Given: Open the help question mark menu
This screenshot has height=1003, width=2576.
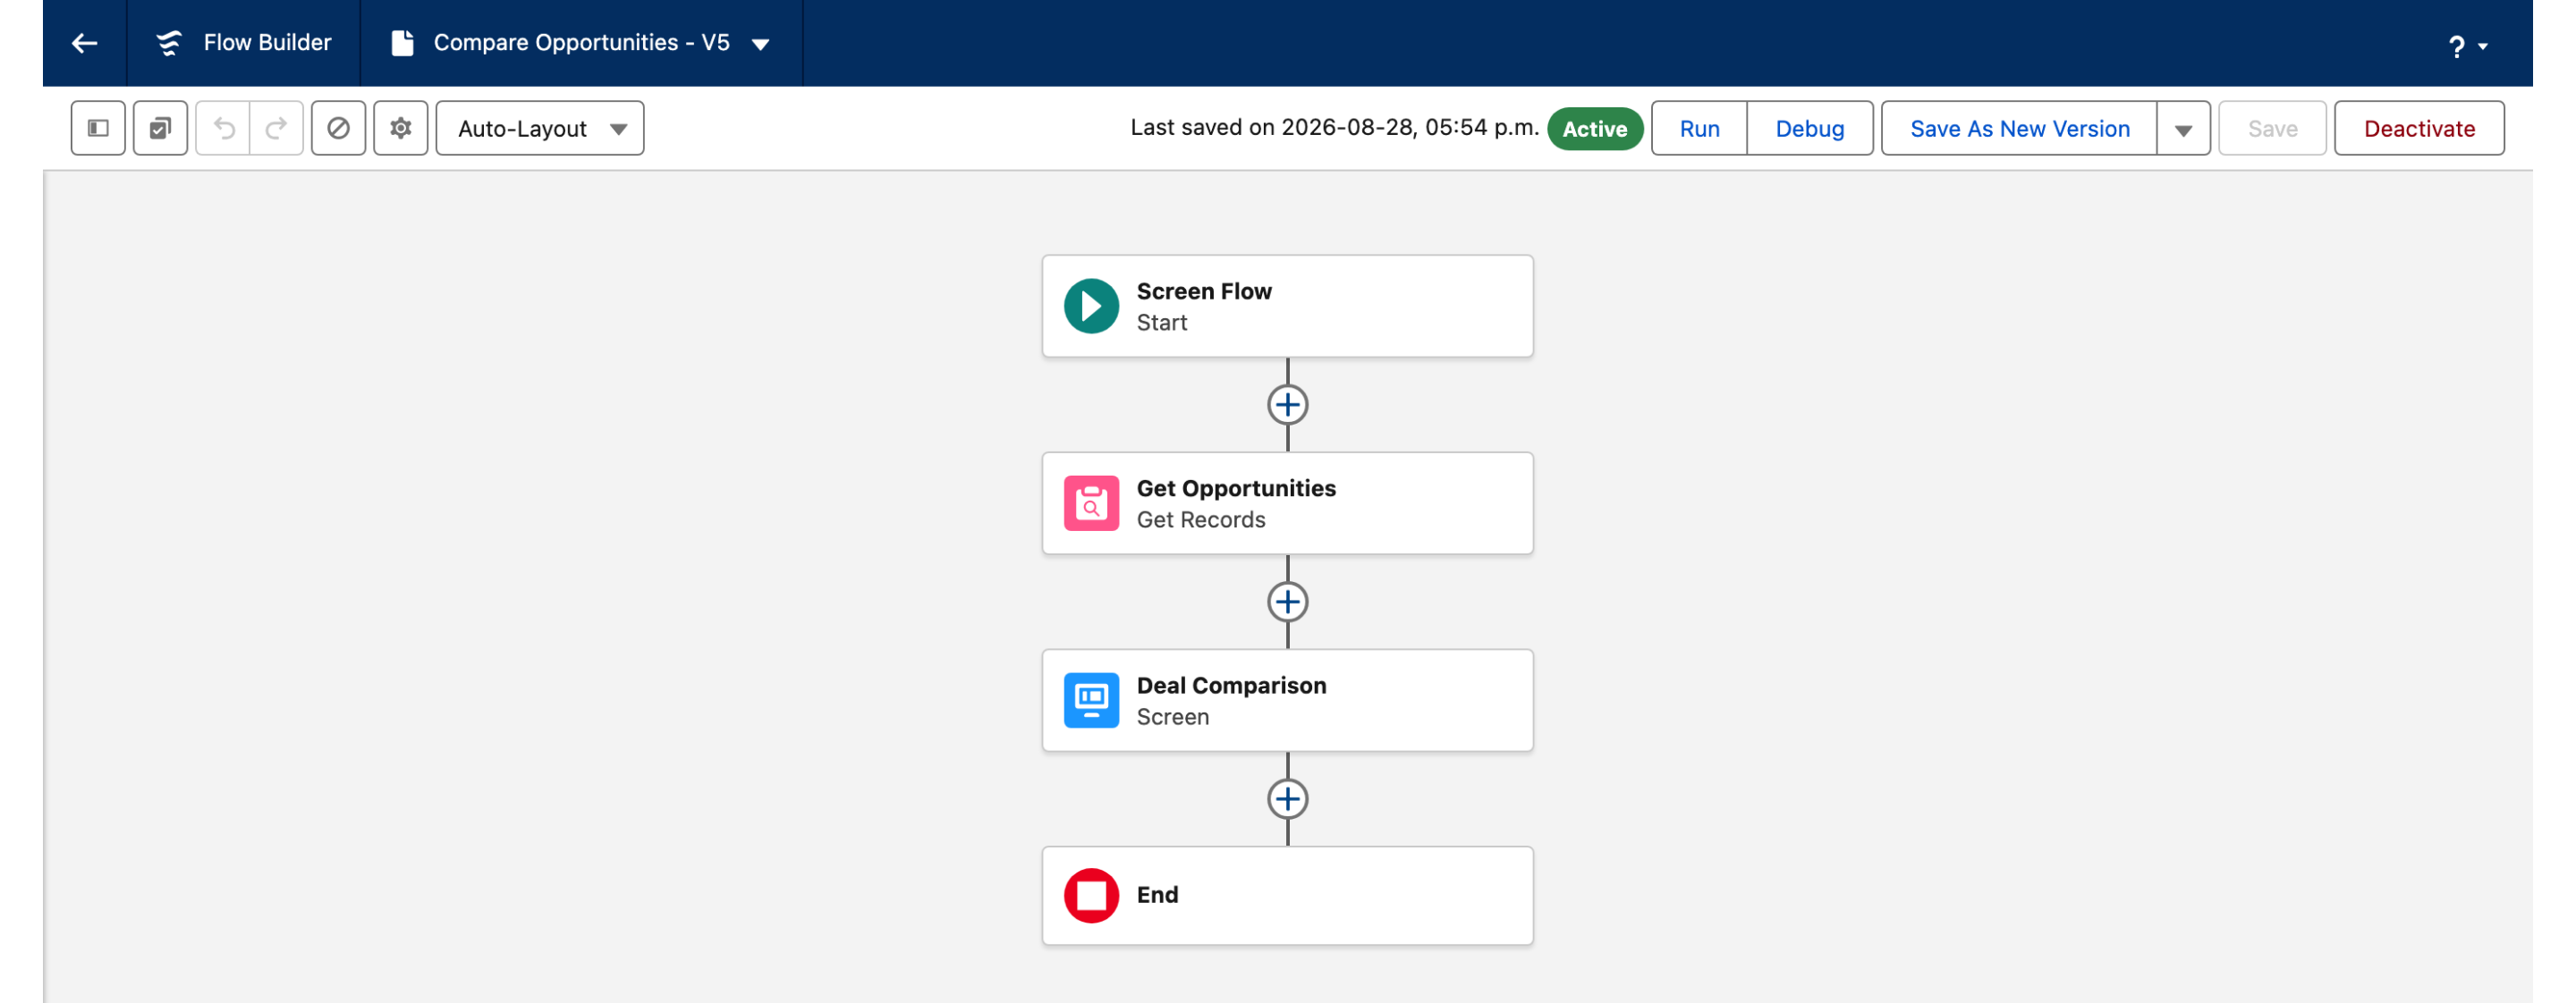Looking at the screenshot, I should 2467,46.
